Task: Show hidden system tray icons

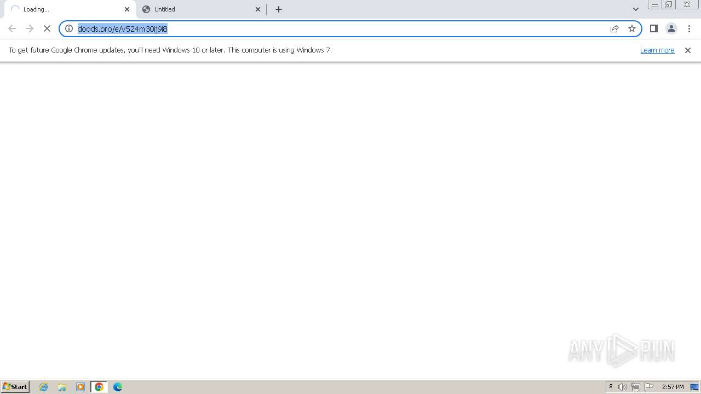Action: [x=611, y=387]
